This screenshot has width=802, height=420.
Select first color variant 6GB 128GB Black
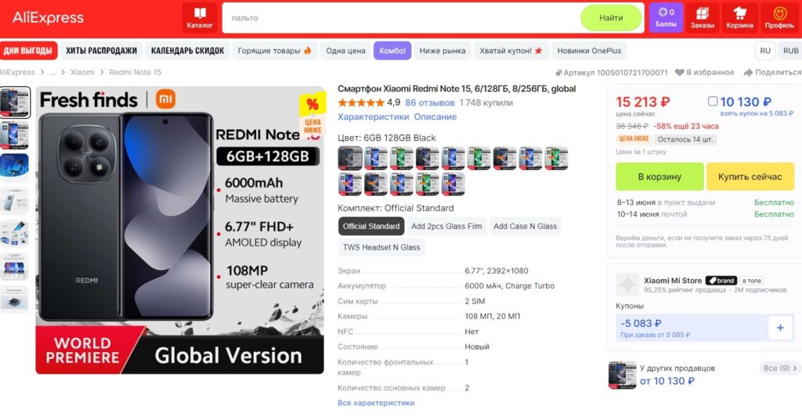click(x=350, y=158)
